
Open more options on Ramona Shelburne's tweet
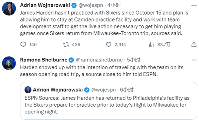tap(194, 60)
